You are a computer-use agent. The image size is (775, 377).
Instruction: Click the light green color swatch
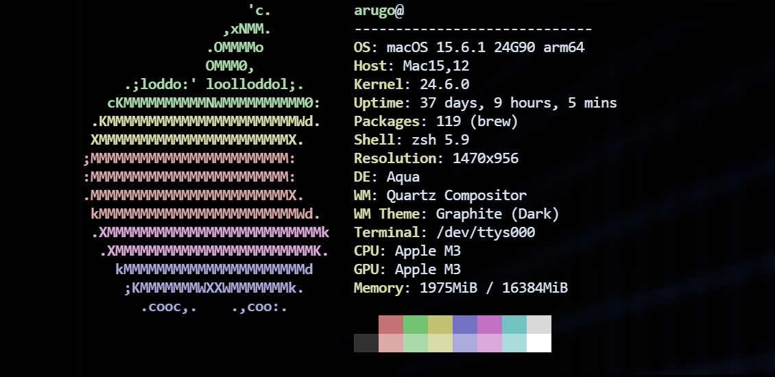click(416, 343)
